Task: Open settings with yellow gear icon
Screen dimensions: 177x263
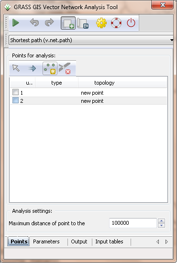Action: coord(101,23)
